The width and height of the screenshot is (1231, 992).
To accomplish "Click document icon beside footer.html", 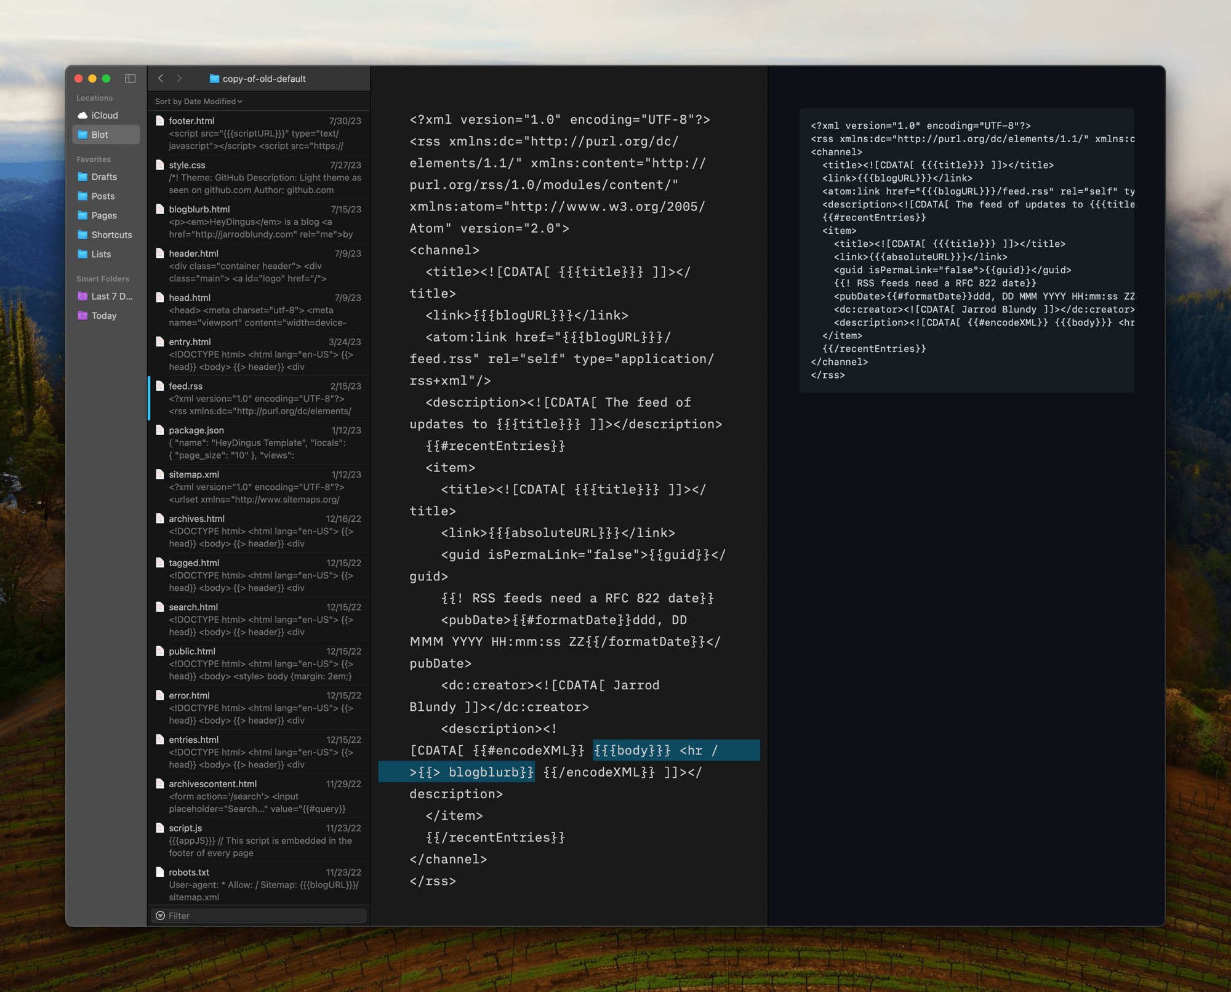I will 160,121.
